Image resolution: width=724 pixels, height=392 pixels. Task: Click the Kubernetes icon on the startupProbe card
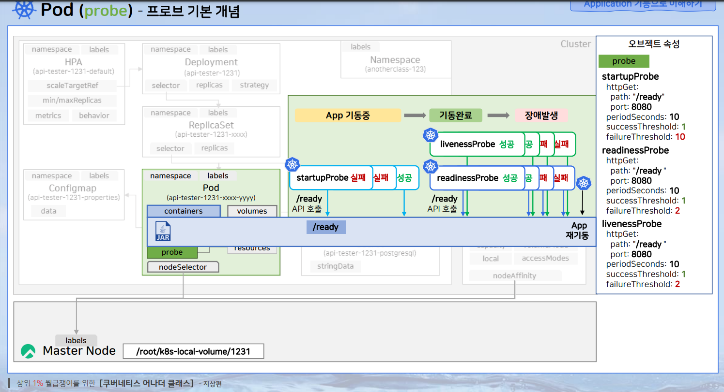(292, 165)
